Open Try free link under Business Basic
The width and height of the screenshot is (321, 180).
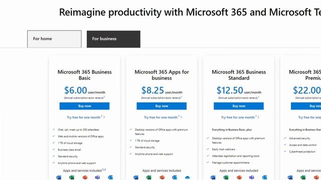coord(86,117)
